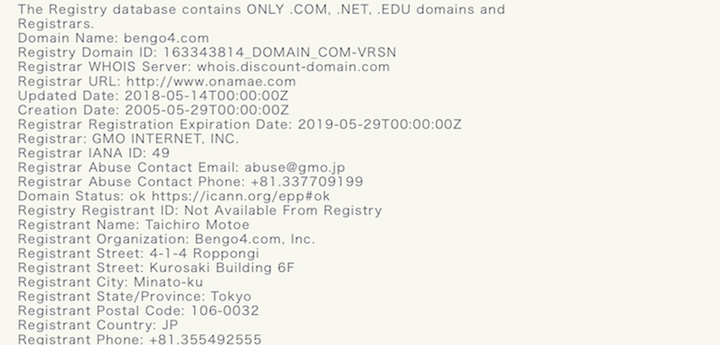Click the Registrar IANA ID value 49

pyautogui.click(x=161, y=153)
